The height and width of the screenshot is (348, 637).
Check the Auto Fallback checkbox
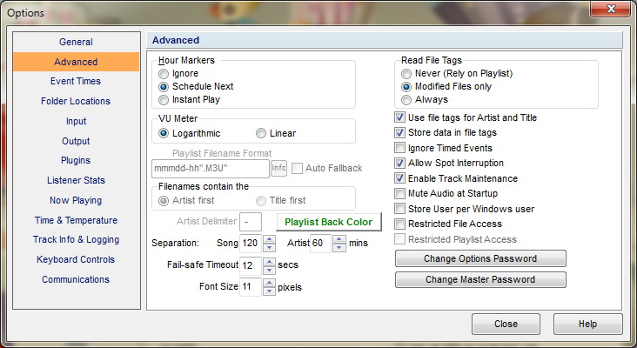click(297, 168)
